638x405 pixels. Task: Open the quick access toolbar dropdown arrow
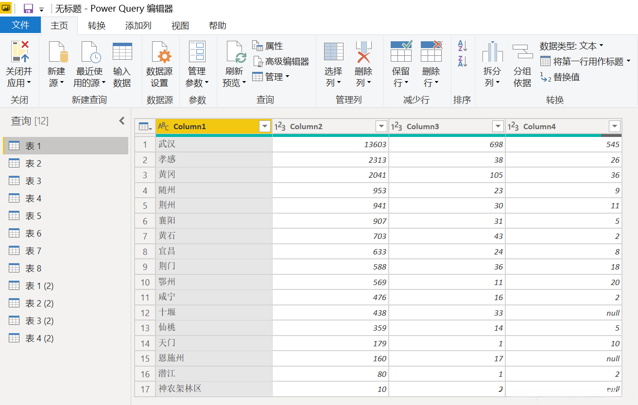point(42,10)
